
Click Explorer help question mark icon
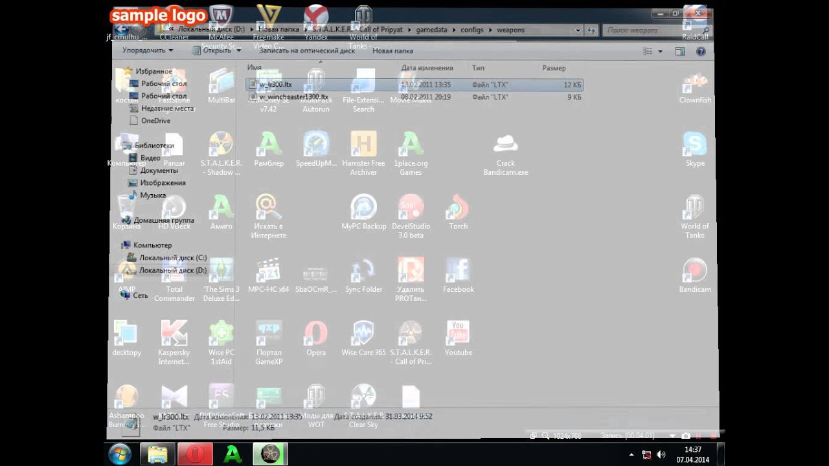point(701,51)
